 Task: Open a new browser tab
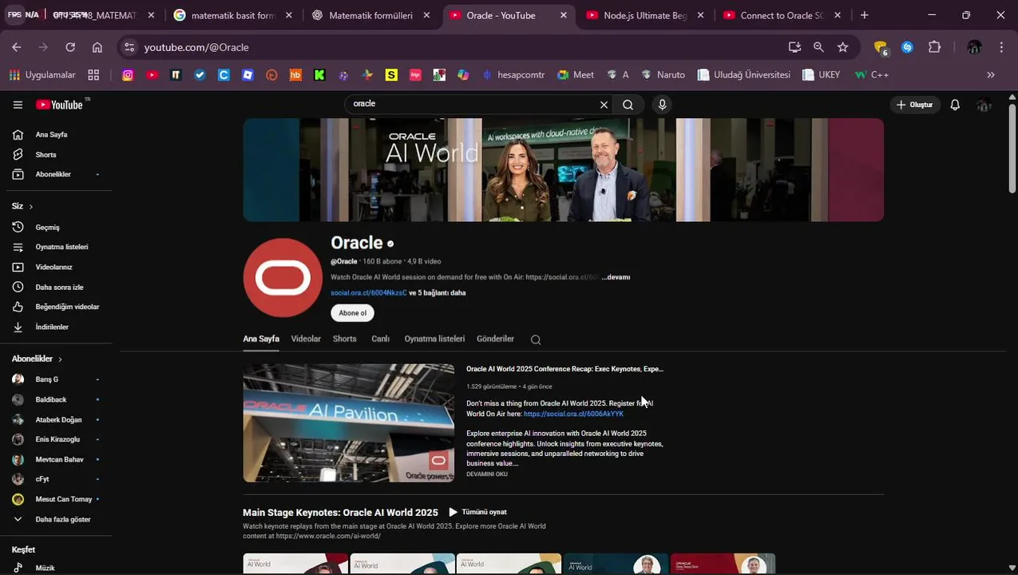coord(864,15)
